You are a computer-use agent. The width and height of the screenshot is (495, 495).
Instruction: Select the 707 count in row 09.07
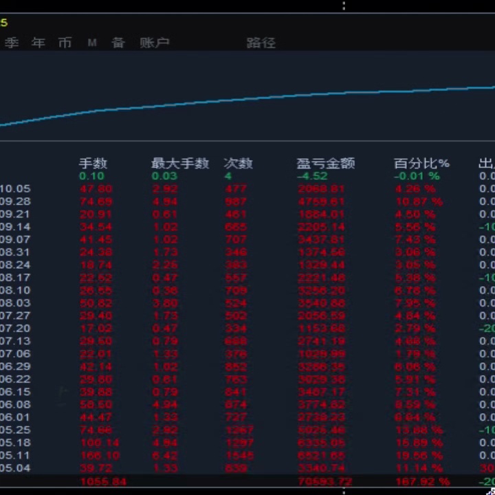(236, 240)
